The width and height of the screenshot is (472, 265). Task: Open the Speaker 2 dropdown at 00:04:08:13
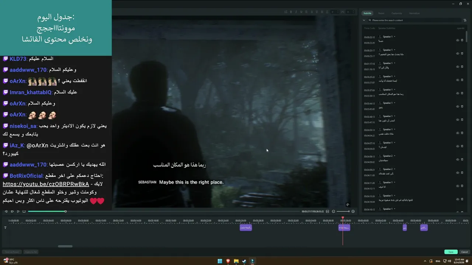(395, 156)
